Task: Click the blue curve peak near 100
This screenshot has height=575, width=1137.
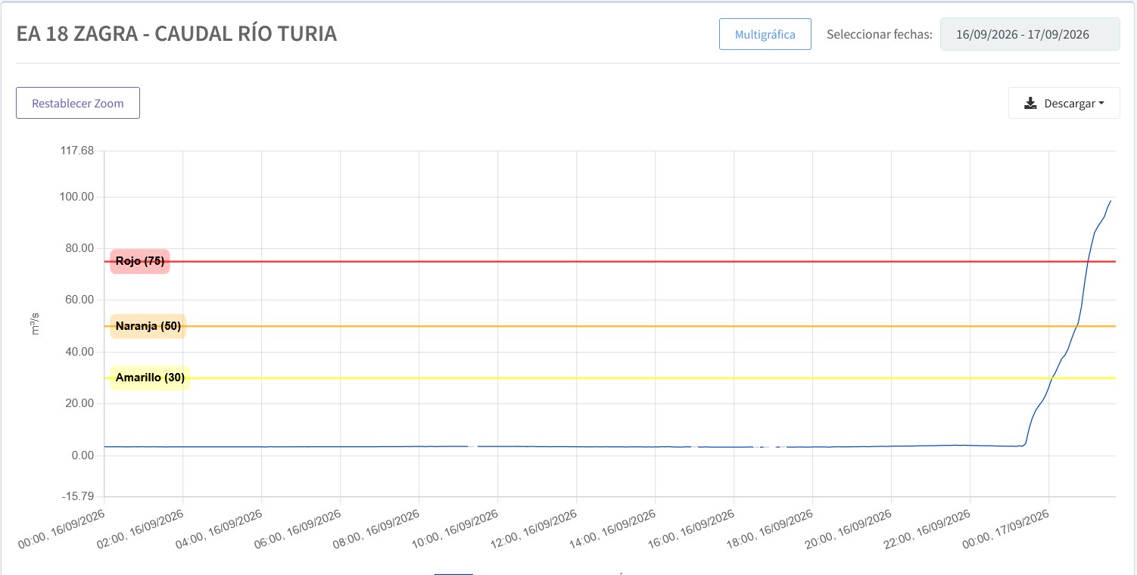Action: pos(1110,201)
